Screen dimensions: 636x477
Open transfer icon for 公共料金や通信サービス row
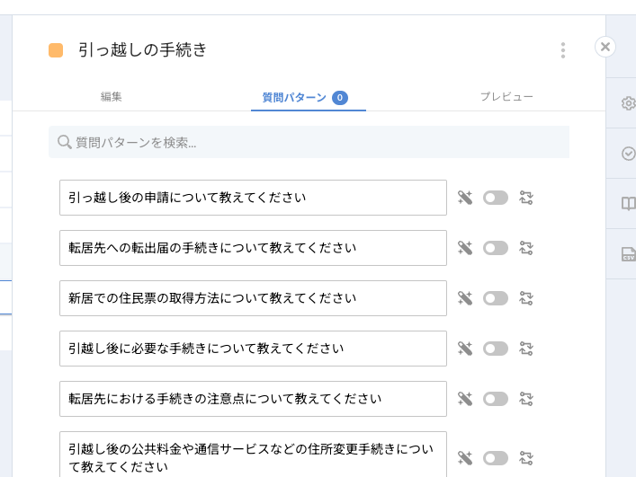click(x=526, y=458)
